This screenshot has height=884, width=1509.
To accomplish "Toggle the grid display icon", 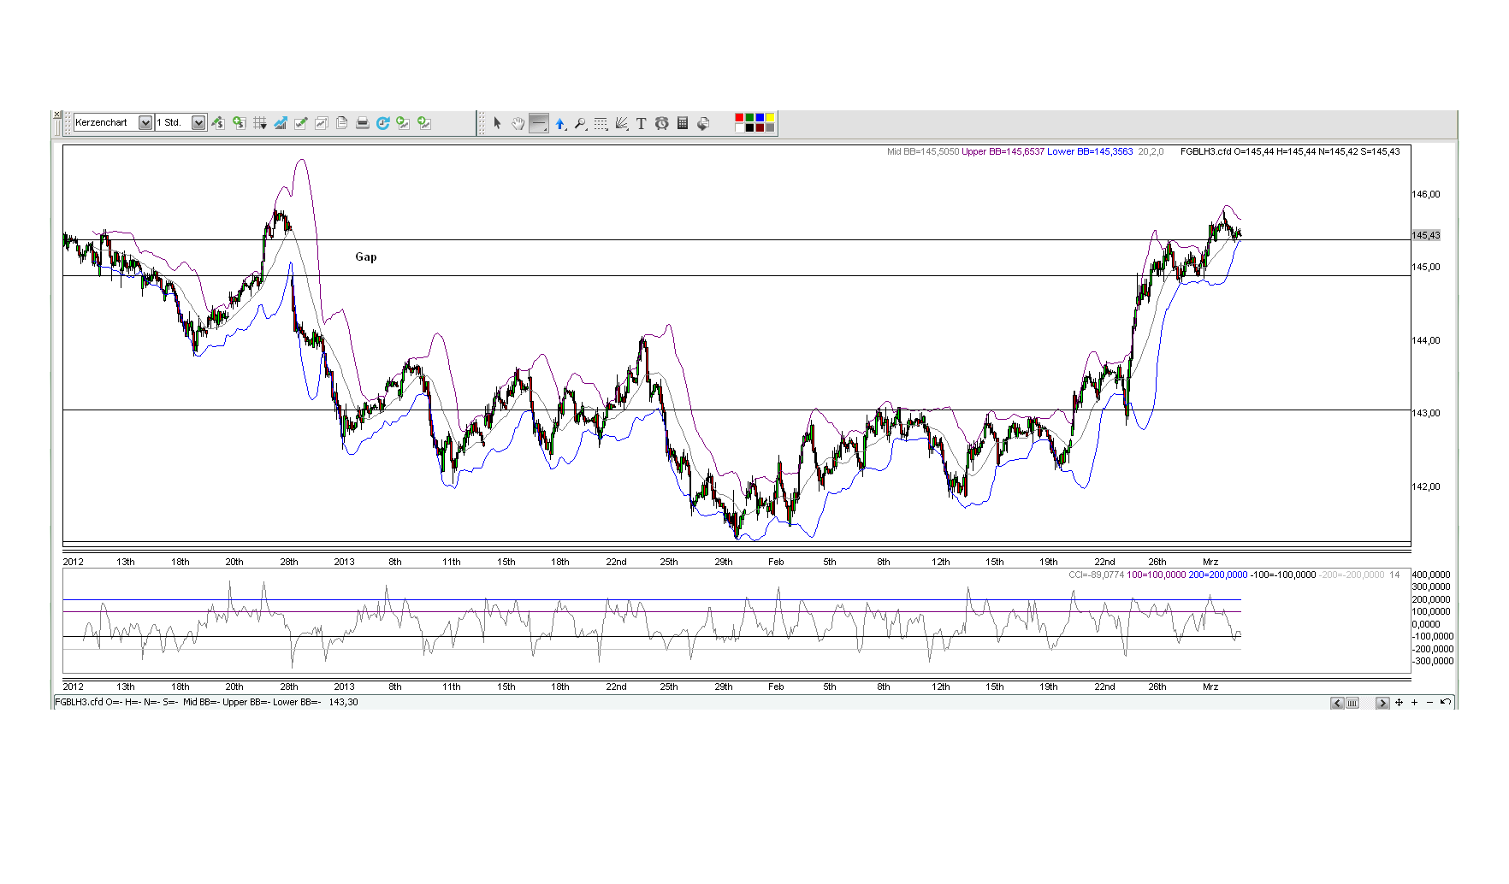I will pyautogui.click(x=261, y=122).
